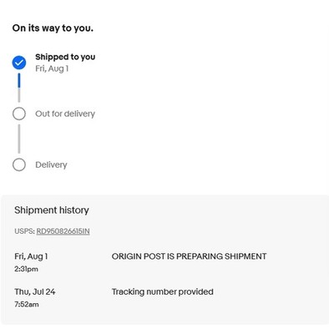Viewport: 329px width, 334px height.
Task: Click the 'USPS:' carrier label
Action: pos(24,231)
